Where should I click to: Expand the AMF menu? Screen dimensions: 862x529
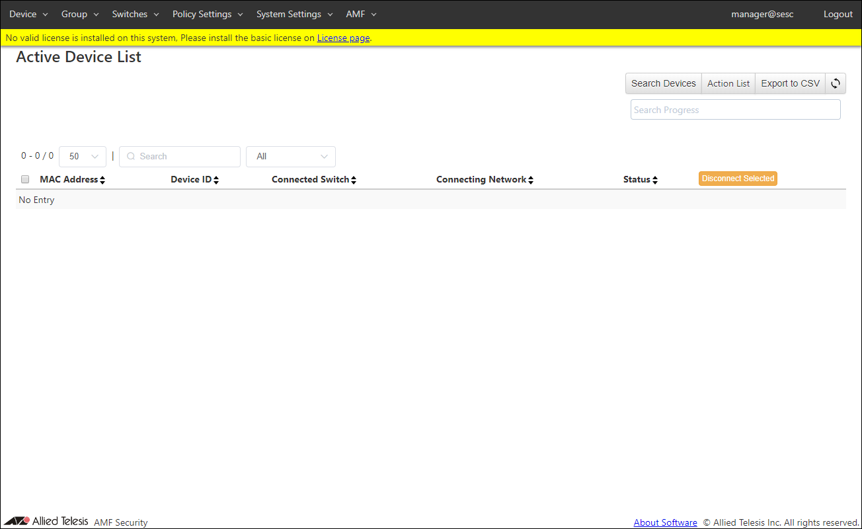[361, 15]
